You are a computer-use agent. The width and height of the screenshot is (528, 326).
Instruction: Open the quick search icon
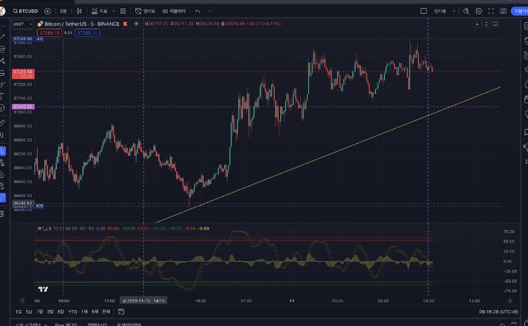tap(466, 11)
